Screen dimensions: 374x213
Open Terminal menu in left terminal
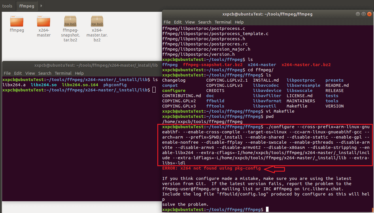pos(63,73)
